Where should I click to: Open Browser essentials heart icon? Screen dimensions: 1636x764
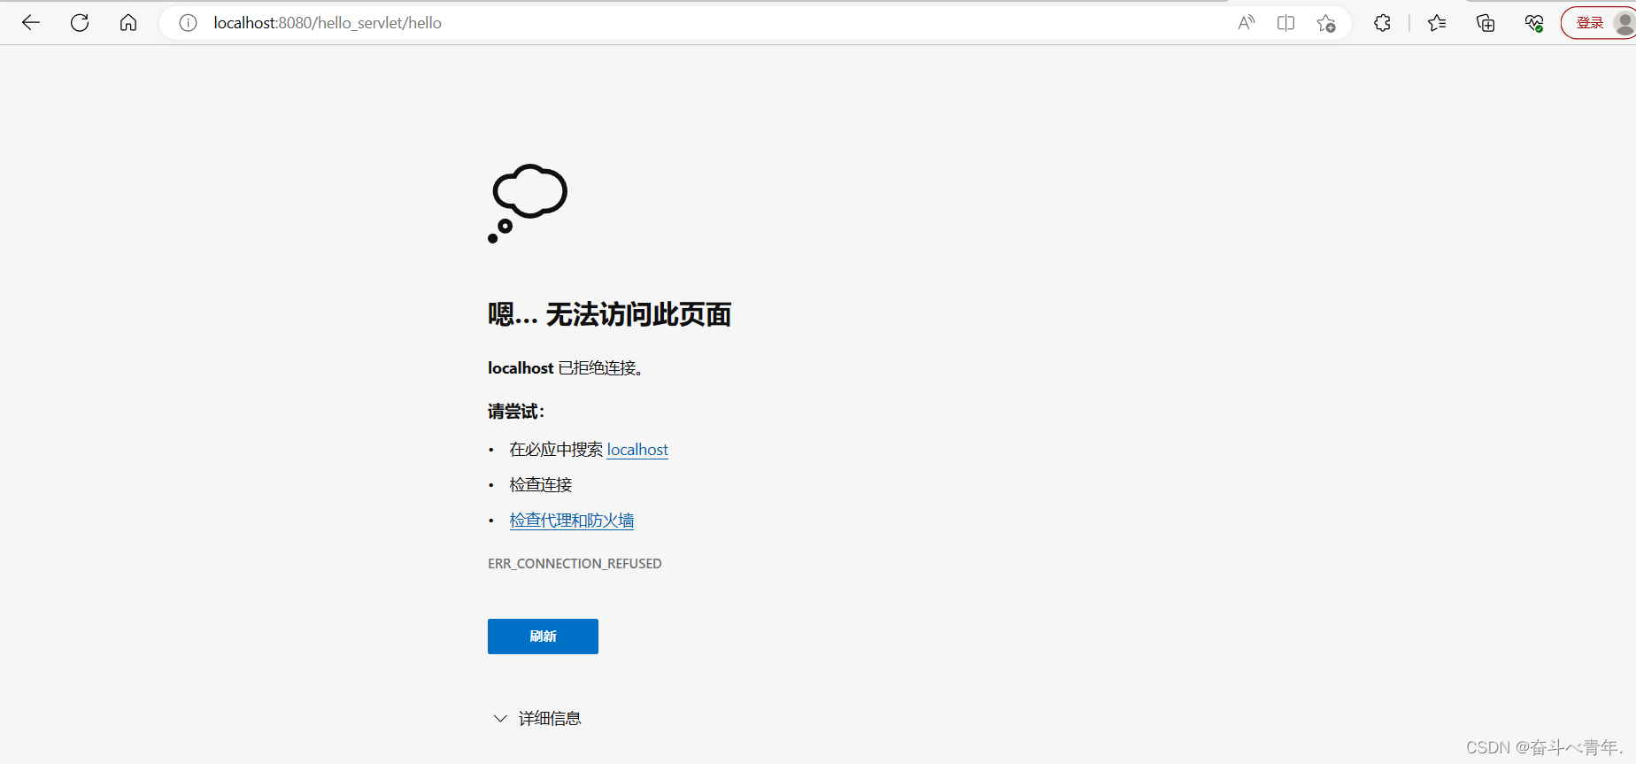[1534, 23]
